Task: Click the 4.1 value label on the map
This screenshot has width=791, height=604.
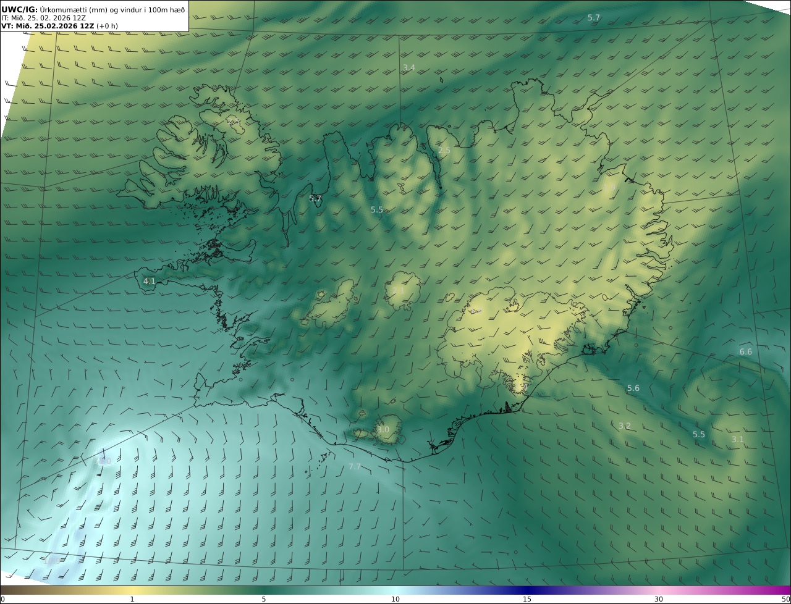Action: [x=150, y=281]
